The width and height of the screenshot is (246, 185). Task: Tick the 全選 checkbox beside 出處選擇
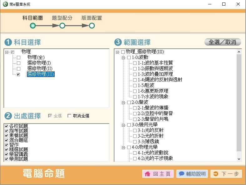point(50,116)
